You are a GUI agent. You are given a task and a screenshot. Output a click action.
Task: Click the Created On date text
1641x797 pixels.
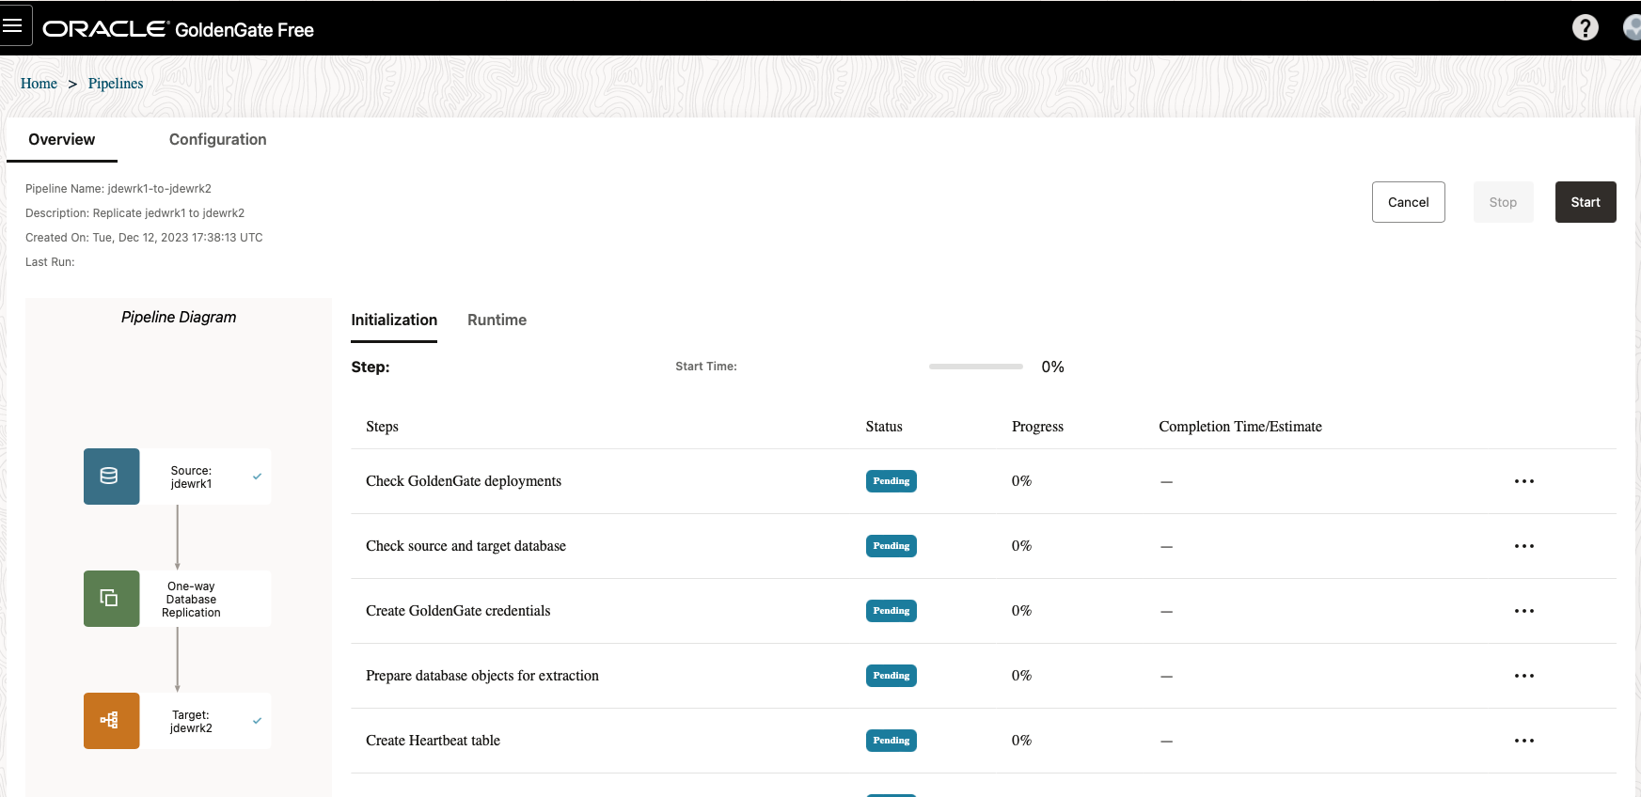144,238
